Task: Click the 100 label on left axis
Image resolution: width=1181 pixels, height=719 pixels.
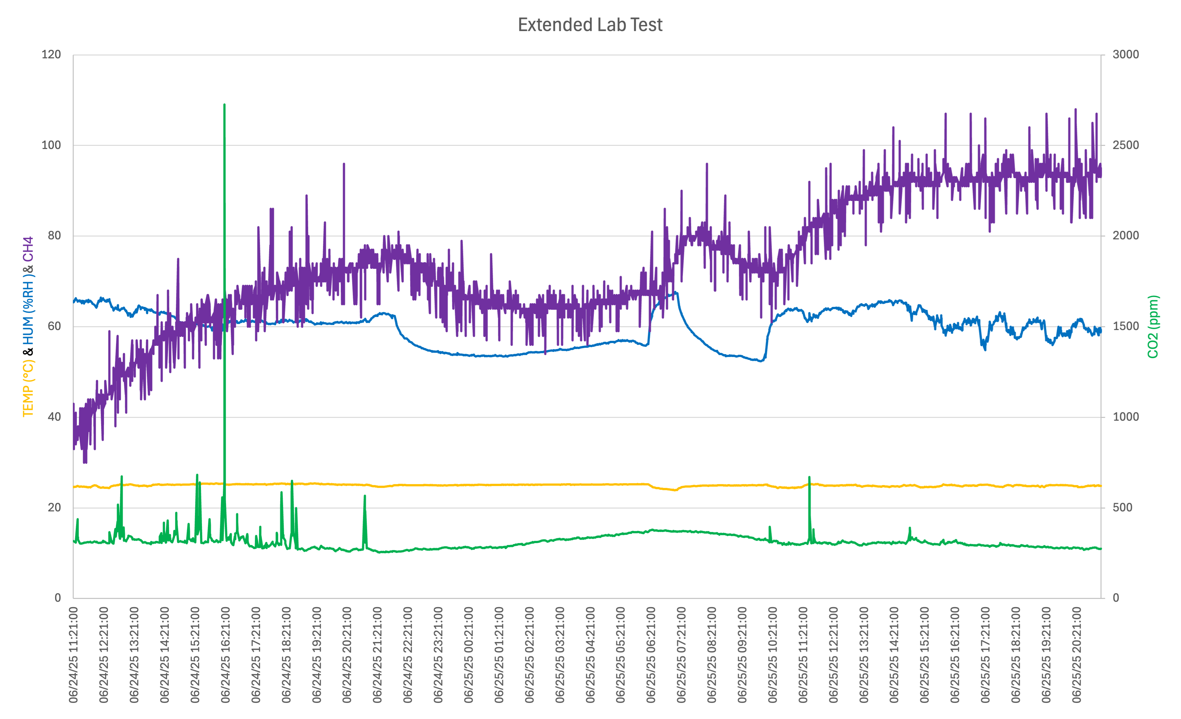Action: coord(51,145)
